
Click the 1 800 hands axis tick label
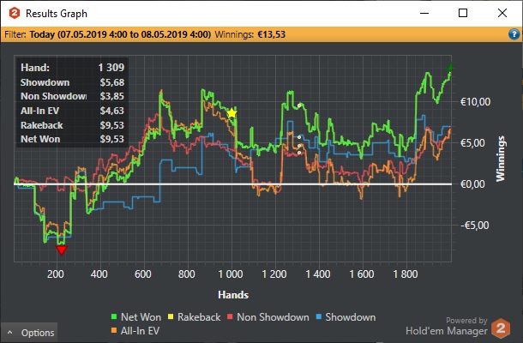pyautogui.click(x=406, y=274)
